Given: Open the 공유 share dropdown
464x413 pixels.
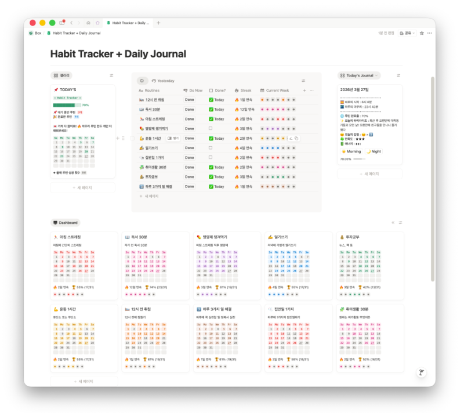Looking at the screenshot, I should [x=407, y=33].
